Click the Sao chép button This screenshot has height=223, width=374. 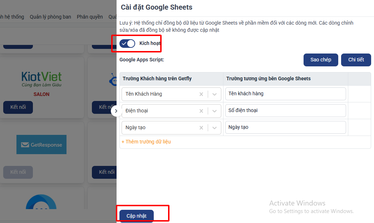[321, 60]
